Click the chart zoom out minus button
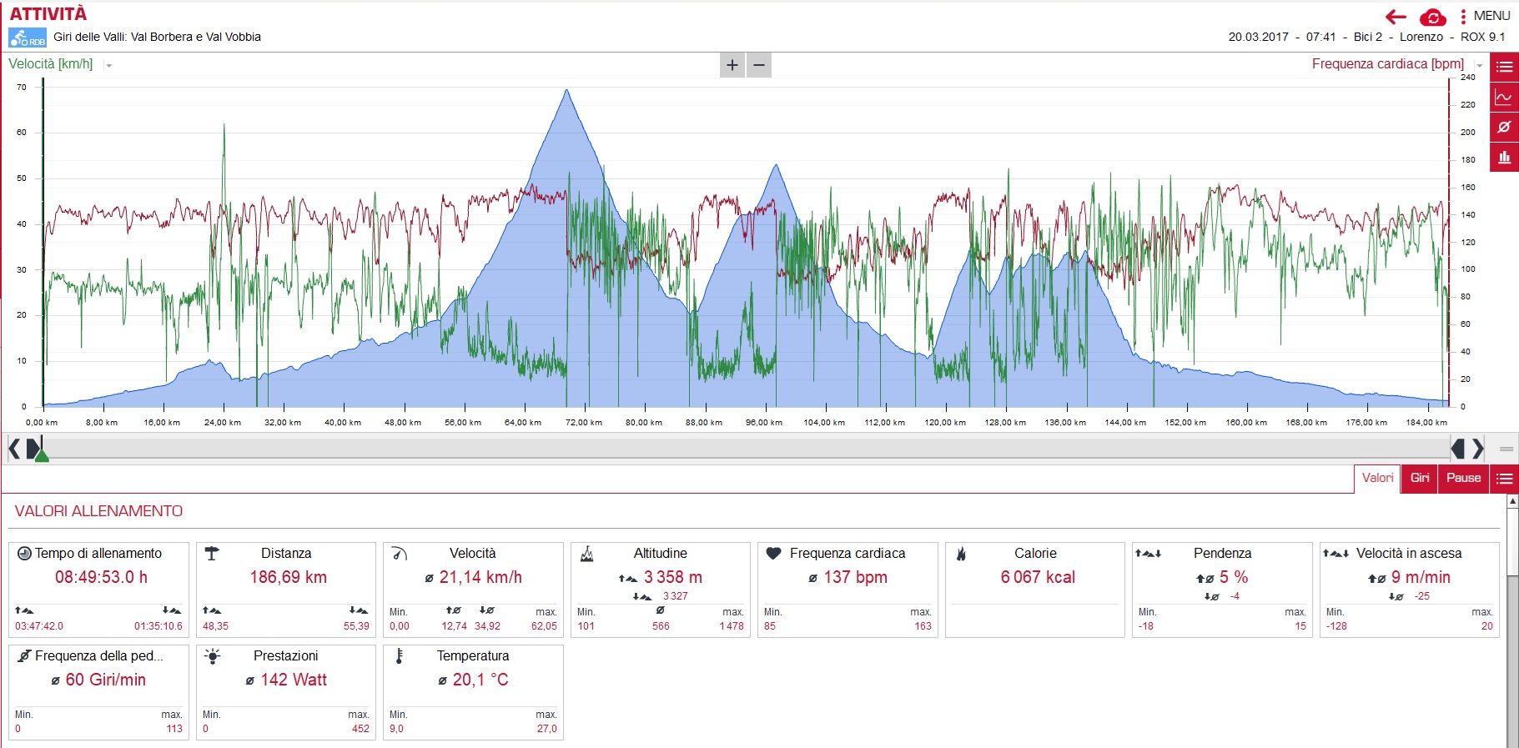The image size is (1519, 748). (759, 65)
